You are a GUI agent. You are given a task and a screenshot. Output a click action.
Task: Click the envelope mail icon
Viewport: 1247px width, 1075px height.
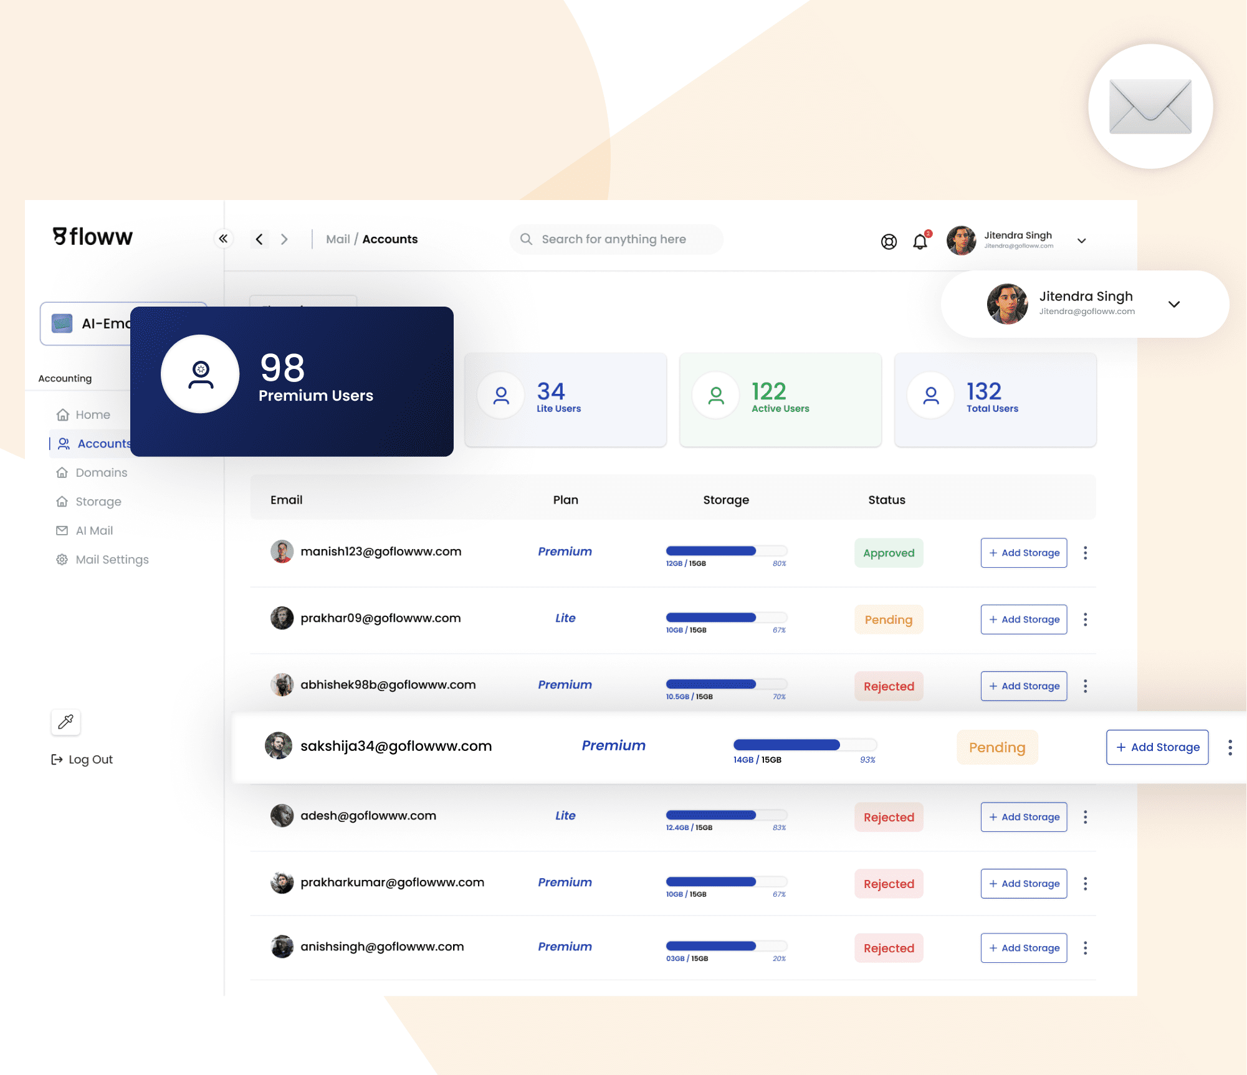point(1150,107)
